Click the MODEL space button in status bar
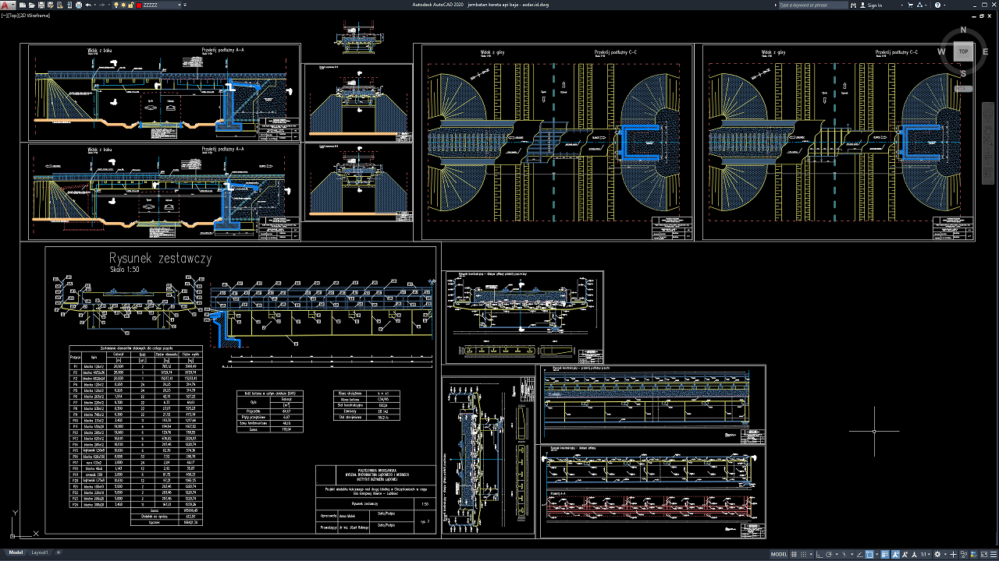Image resolution: width=999 pixels, height=561 pixels. tap(779, 552)
